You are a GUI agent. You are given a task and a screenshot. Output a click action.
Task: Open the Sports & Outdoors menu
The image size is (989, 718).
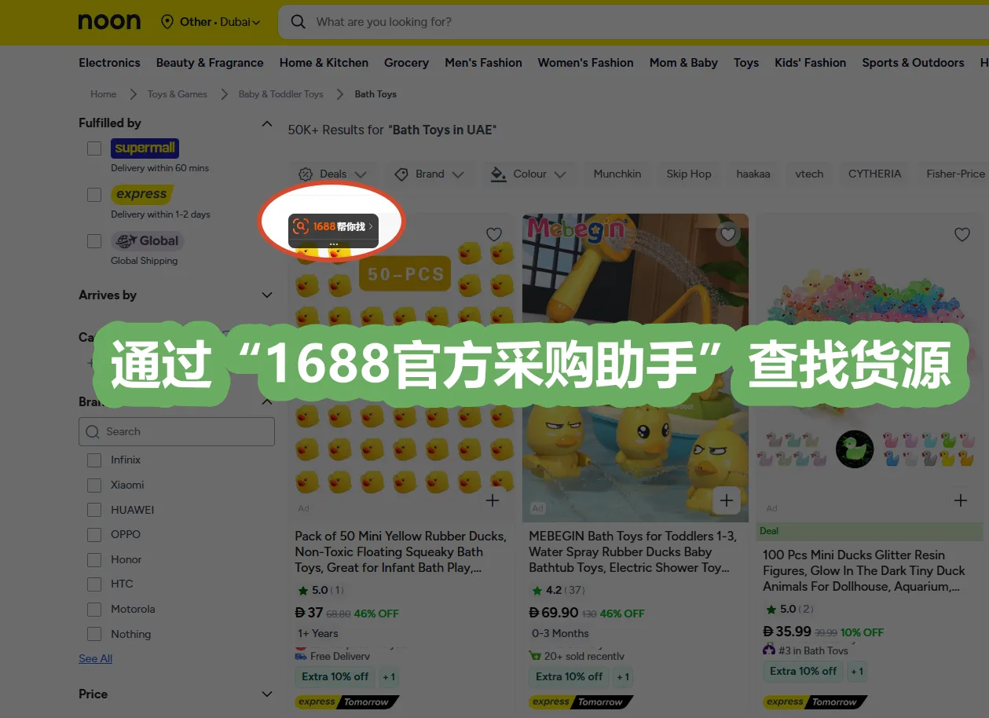[913, 63]
